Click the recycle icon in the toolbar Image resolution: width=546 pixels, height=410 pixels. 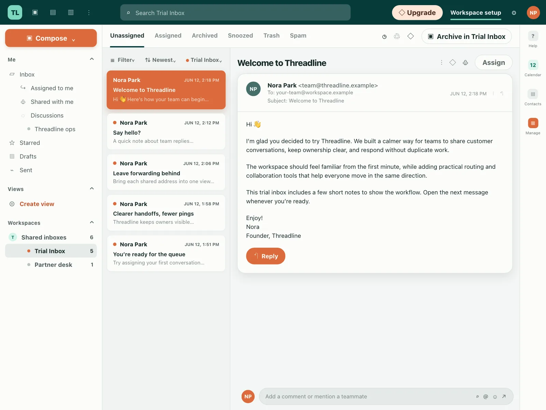tap(397, 36)
